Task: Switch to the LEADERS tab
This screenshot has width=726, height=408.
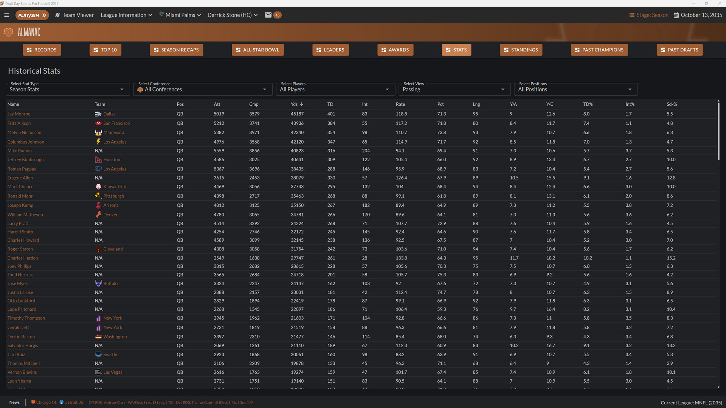Action: pos(330,49)
